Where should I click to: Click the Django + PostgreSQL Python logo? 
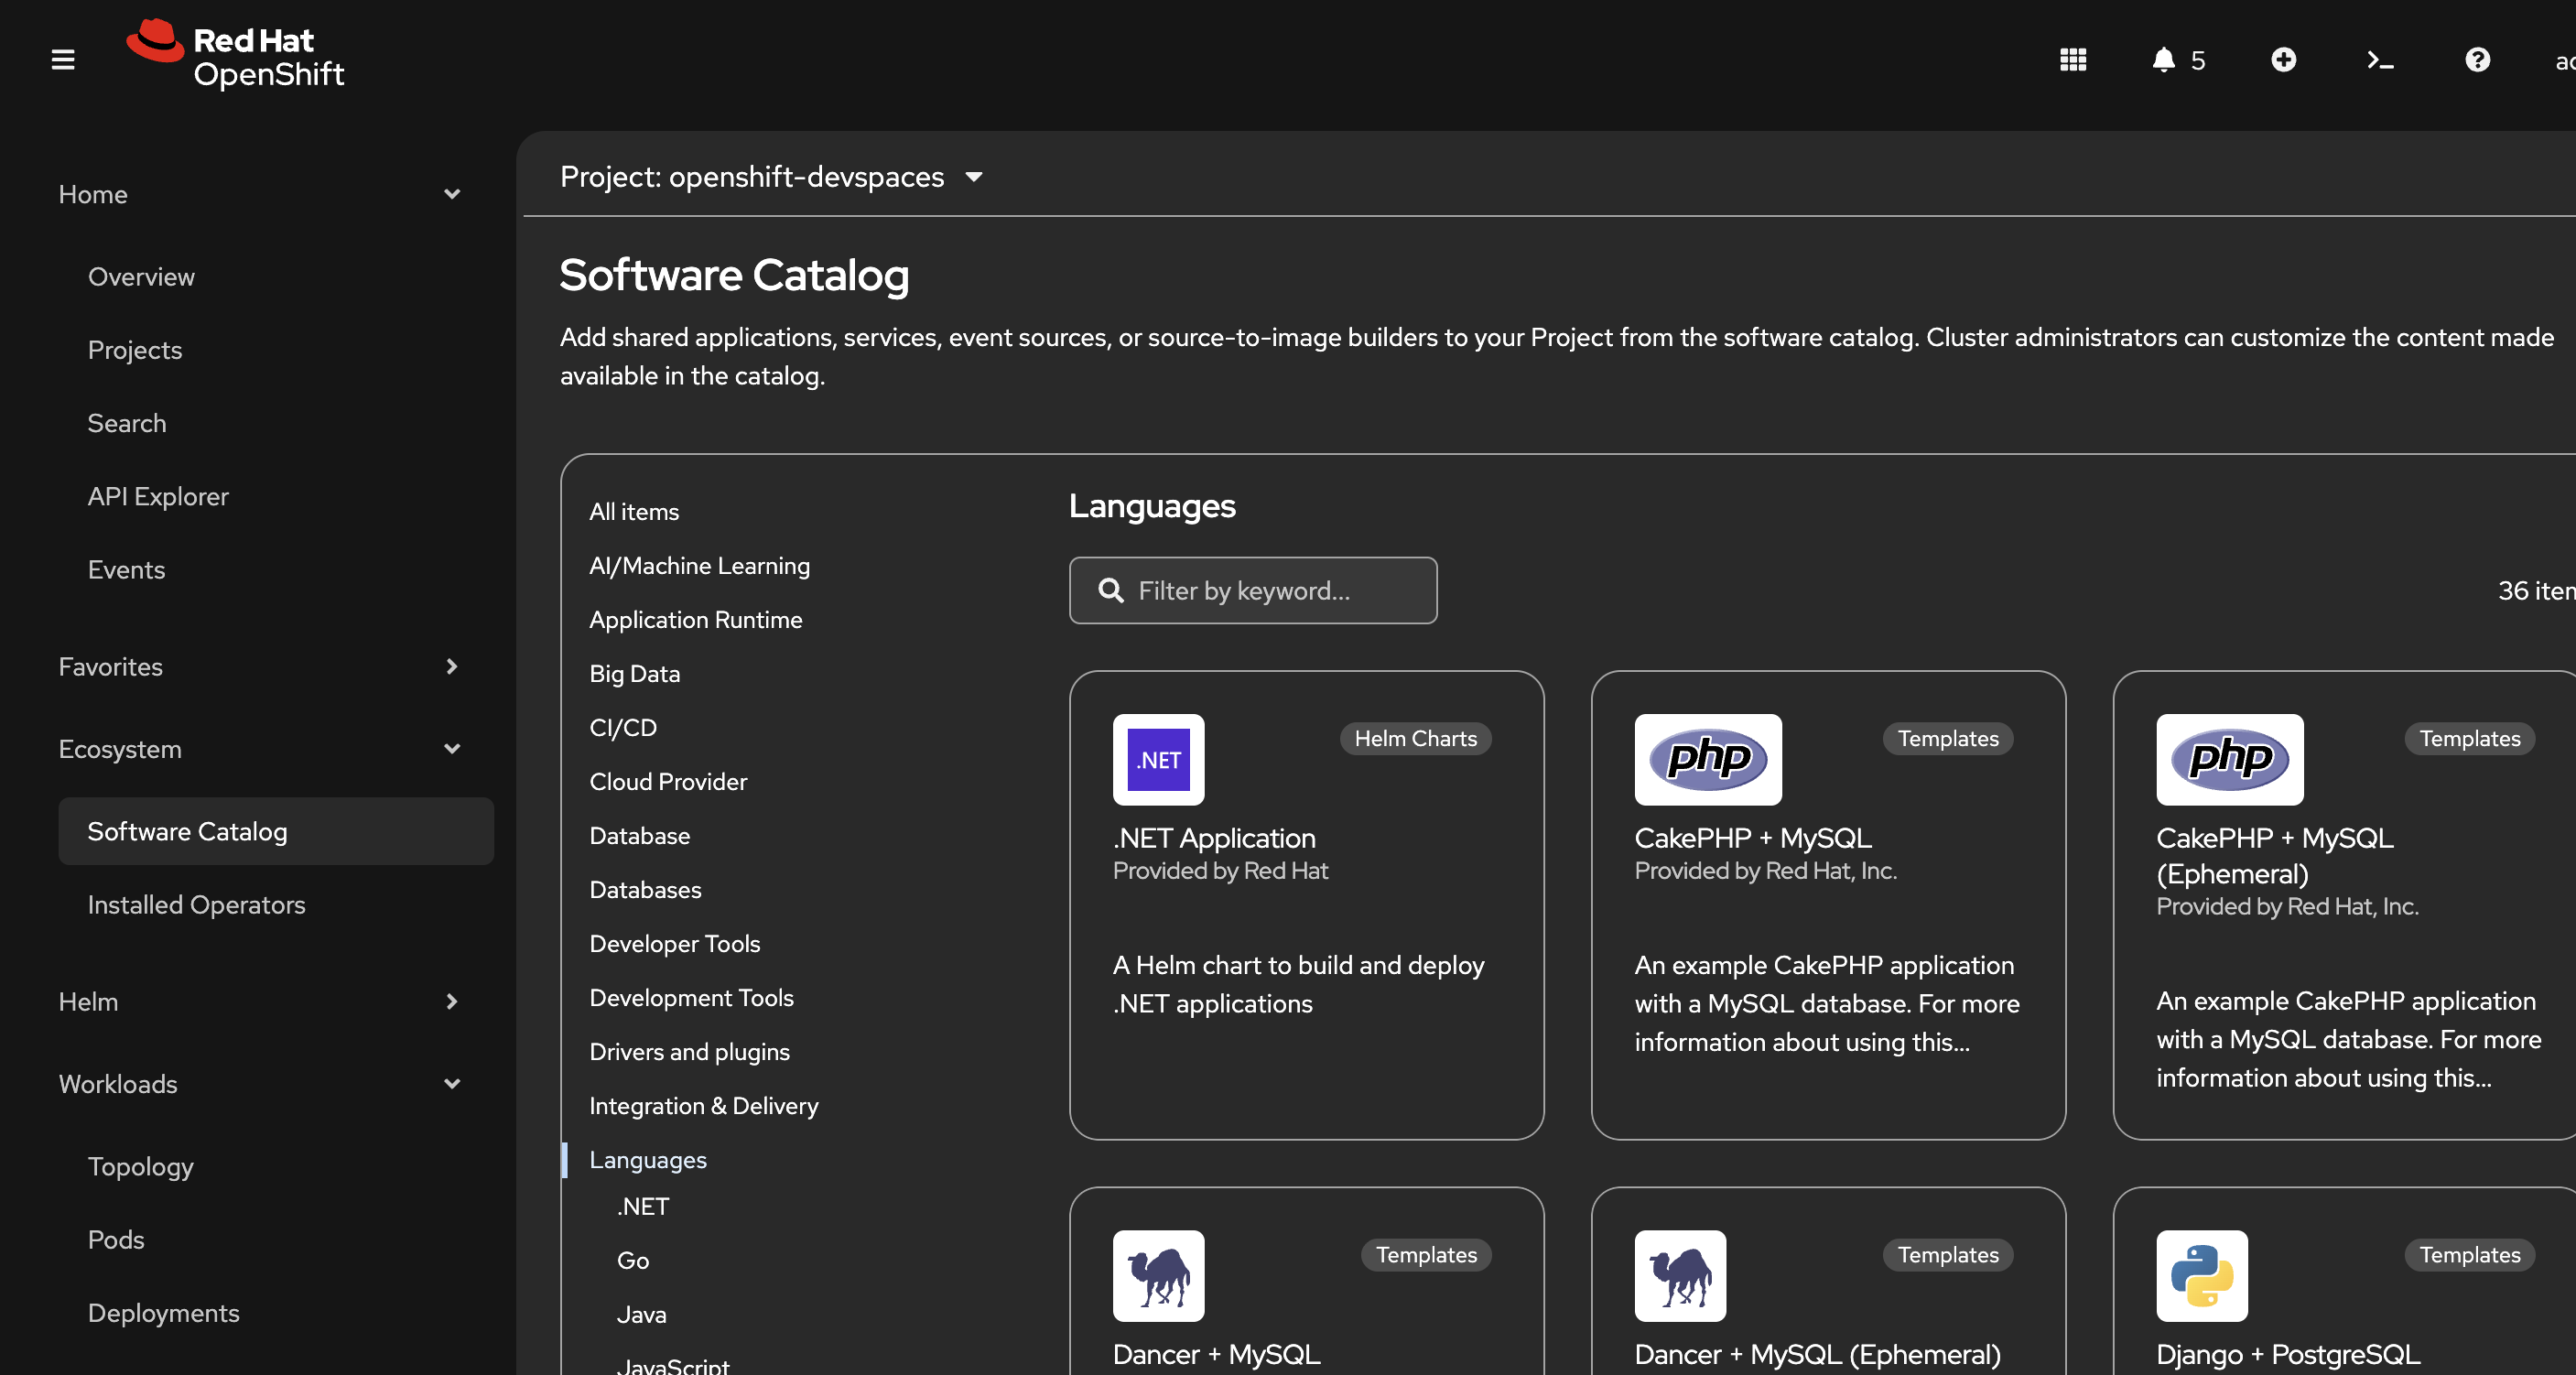(x=2201, y=1275)
